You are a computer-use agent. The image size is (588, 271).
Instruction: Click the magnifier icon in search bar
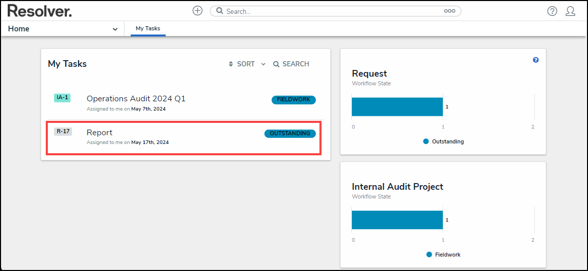click(220, 11)
